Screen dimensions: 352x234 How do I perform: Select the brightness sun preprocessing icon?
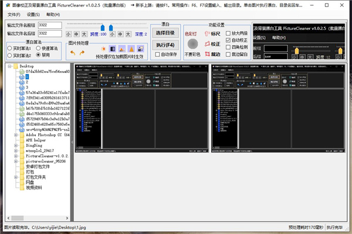pos(103,49)
